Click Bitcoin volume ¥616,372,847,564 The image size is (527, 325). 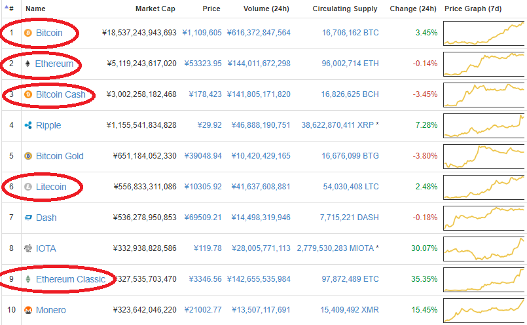(x=259, y=33)
